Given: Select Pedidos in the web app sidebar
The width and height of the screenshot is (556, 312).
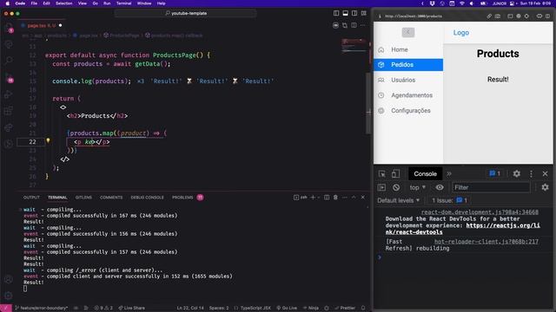Looking at the screenshot, I should coord(408,65).
